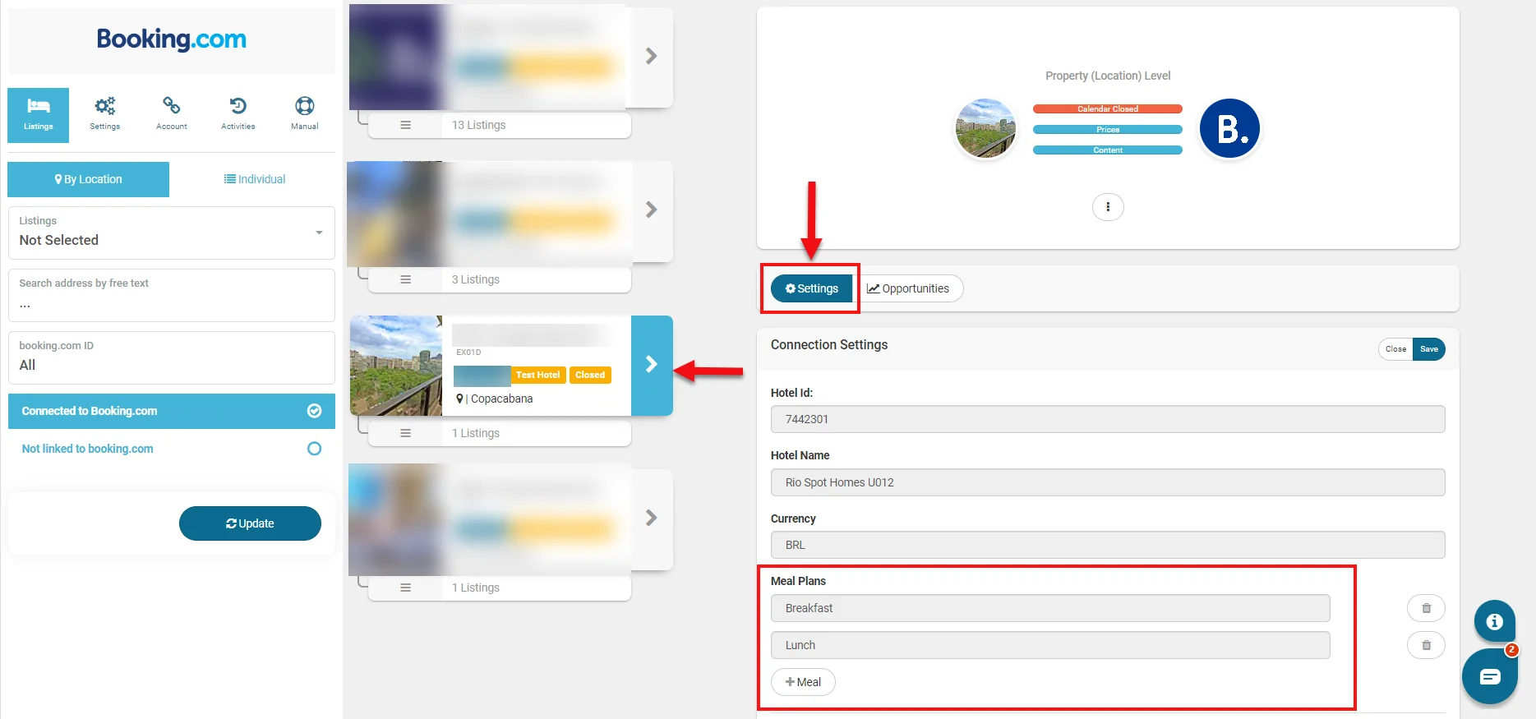Open hamburger menu of 3 Listings row
Viewport: 1536px width, 719px height.
[x=405, y=279]
